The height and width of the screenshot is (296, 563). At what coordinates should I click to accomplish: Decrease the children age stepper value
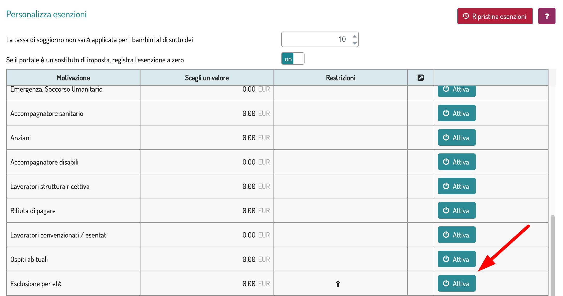pos(355,43)
